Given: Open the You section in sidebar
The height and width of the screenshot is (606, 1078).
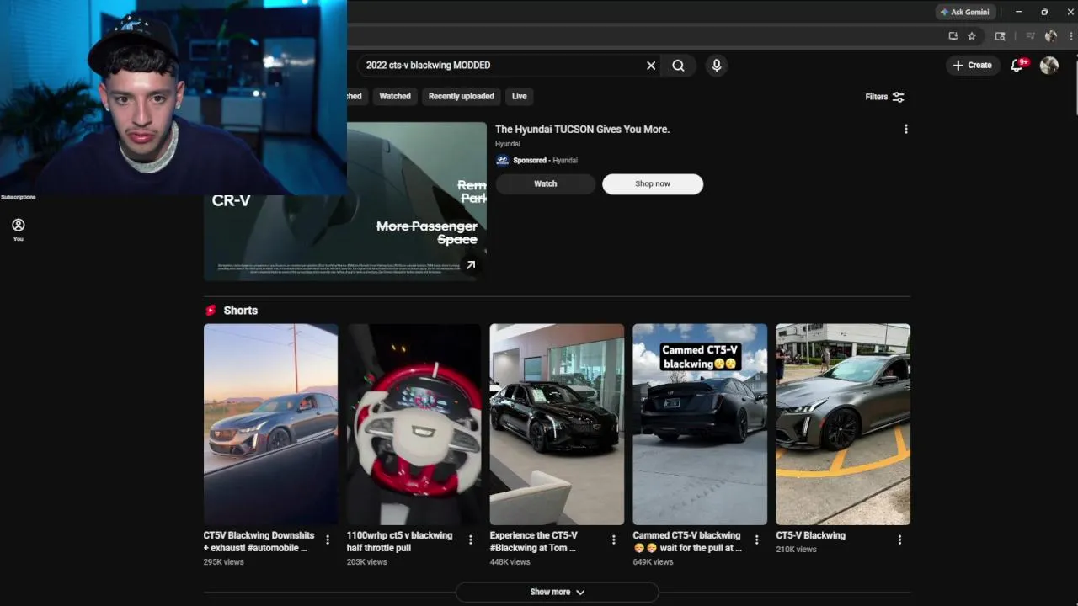Looking at the screenshot, I should pyautogui.click(x=18, y=230).
